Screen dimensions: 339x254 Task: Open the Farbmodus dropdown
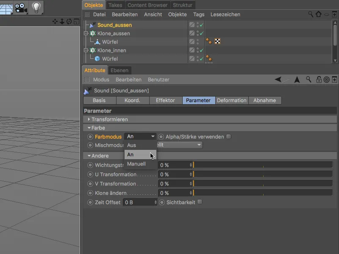pyautogui.click(x=140, y=136)
